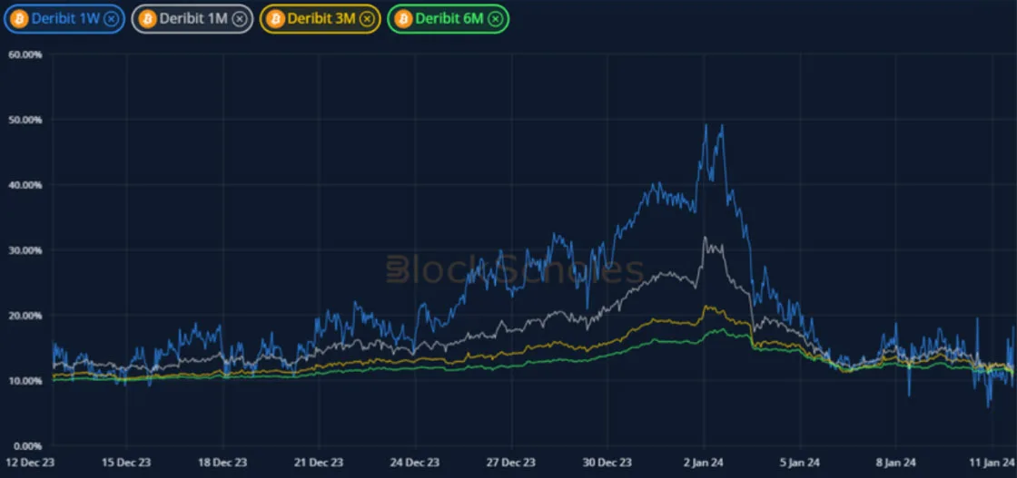Click the 10.00% y-axis label
This screenshot has height=478, width=1017.
[x=25, y=381]
